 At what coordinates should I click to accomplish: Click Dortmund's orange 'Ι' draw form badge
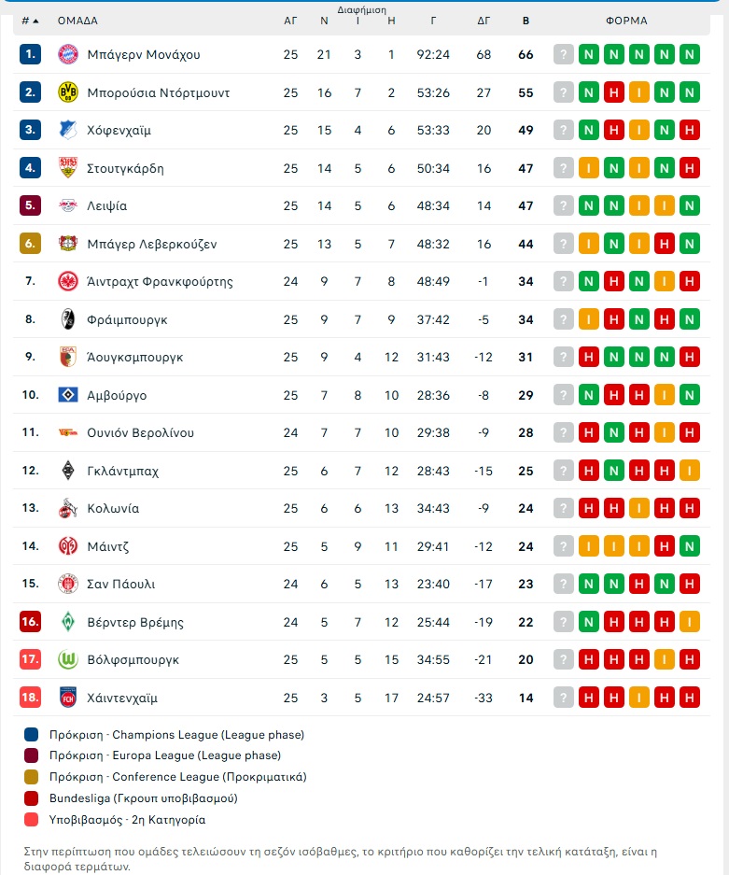639,92
